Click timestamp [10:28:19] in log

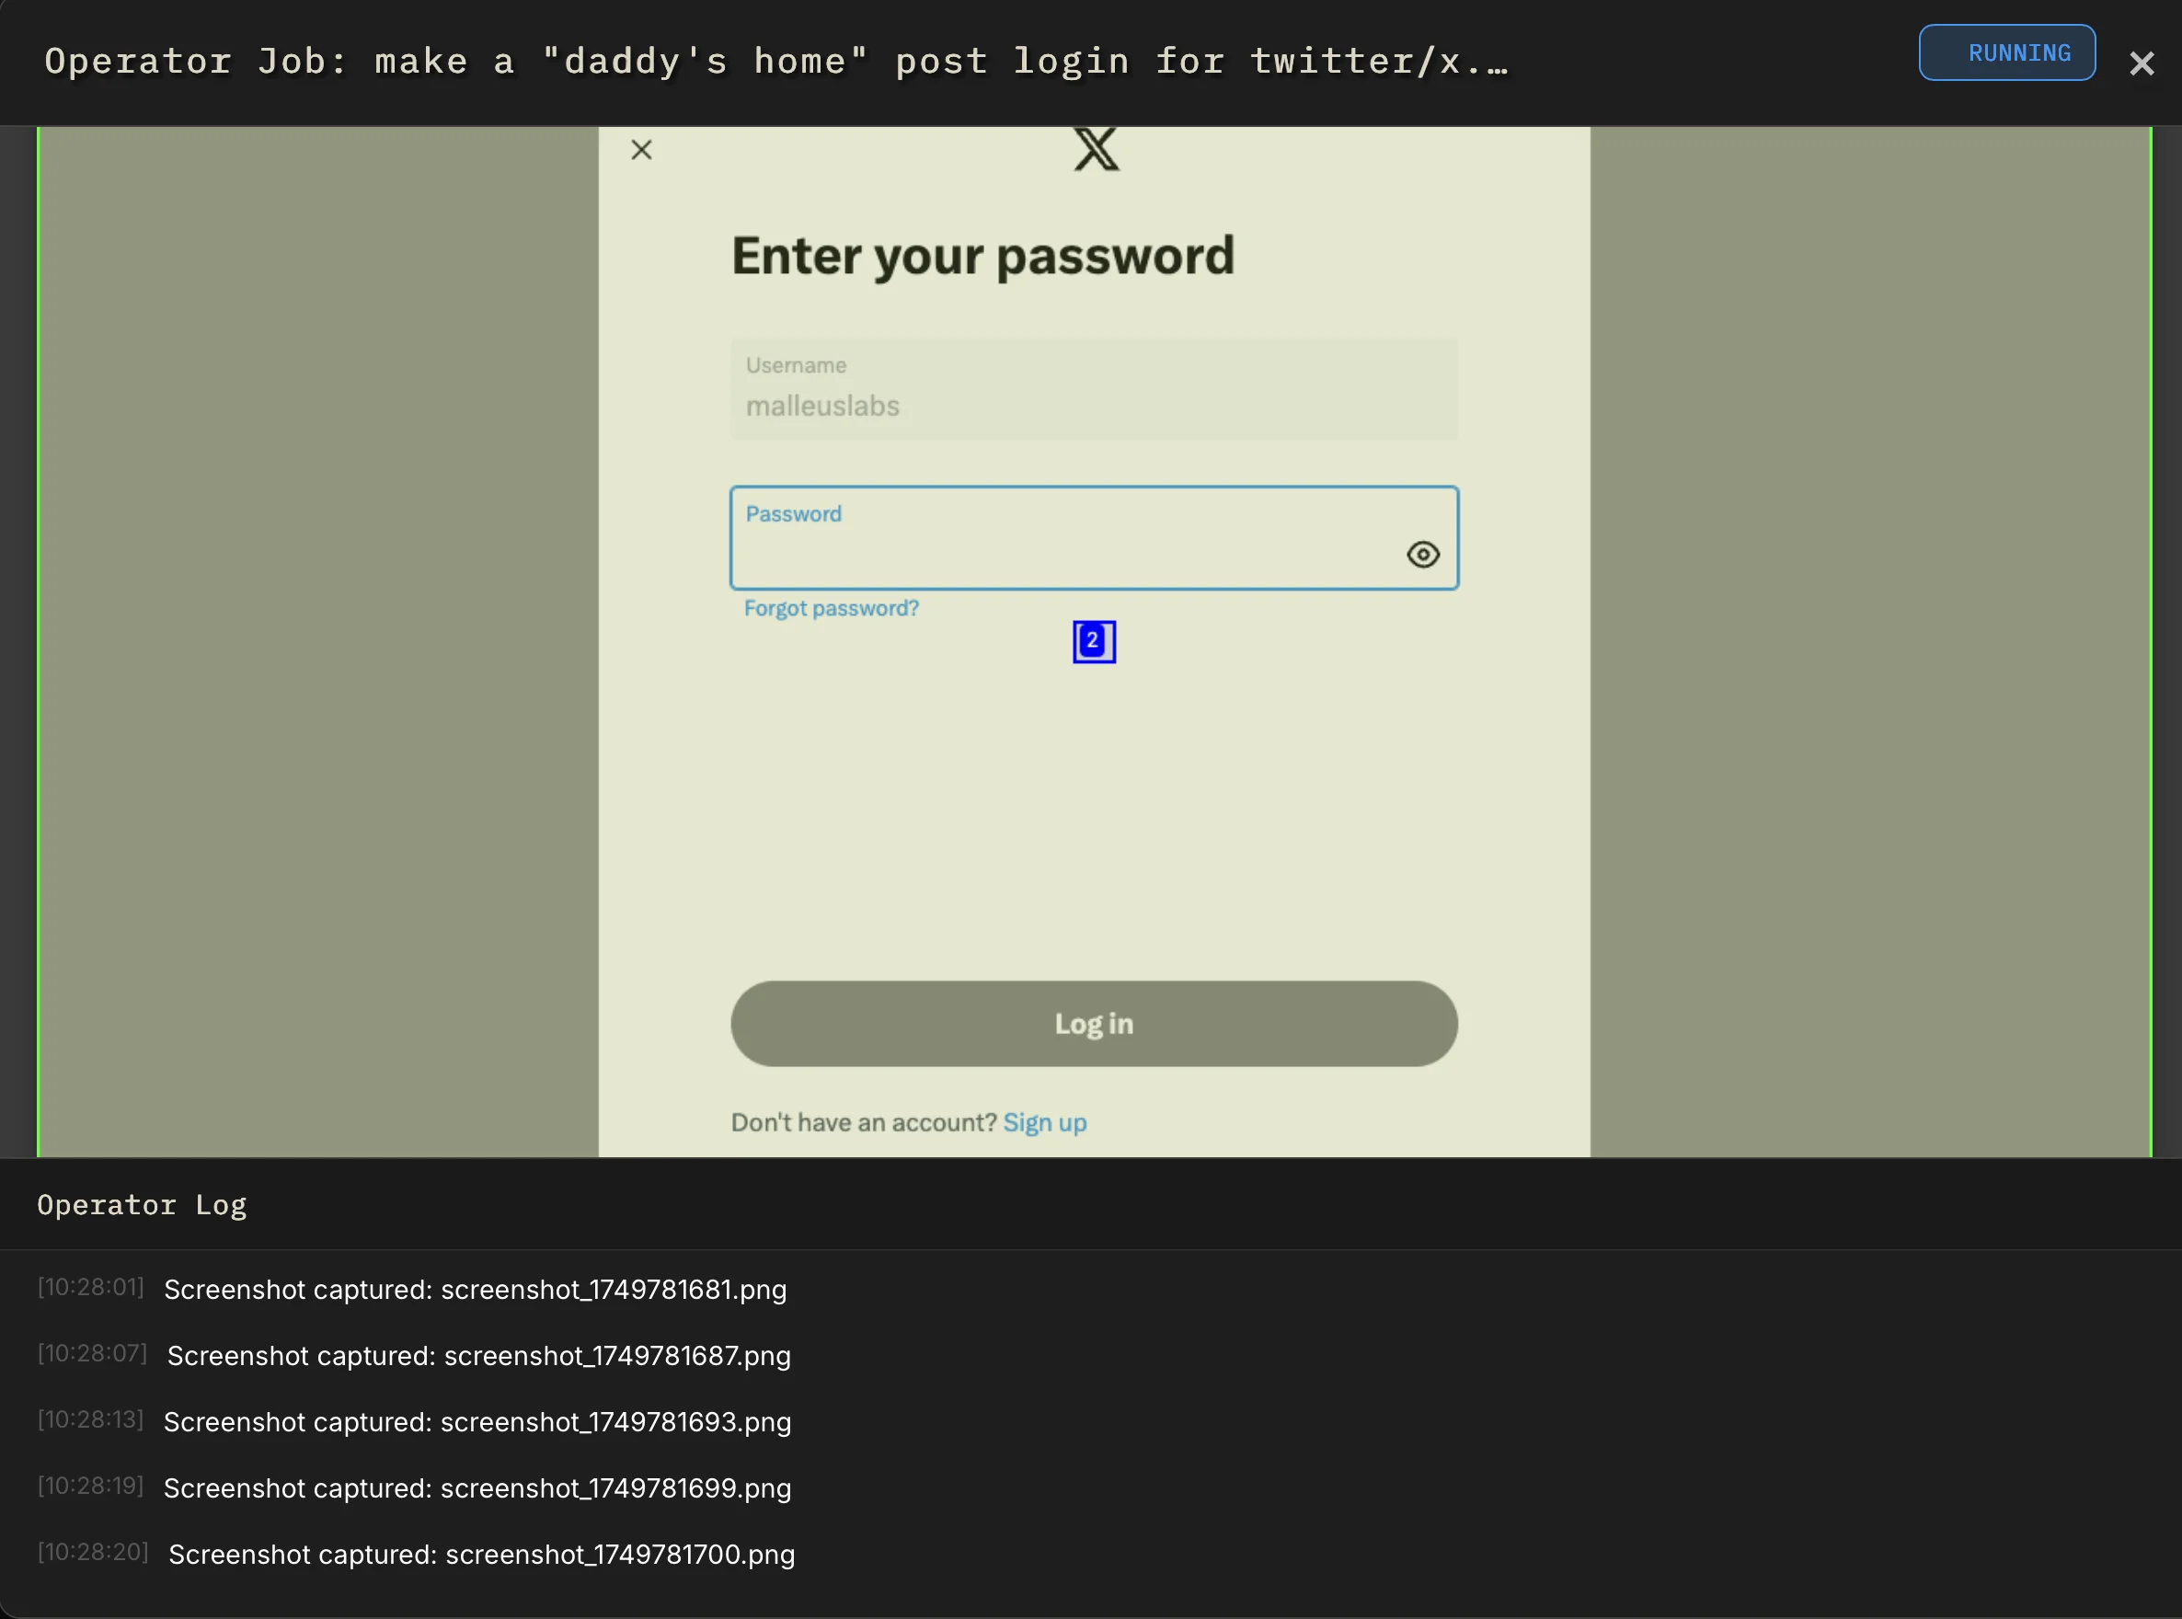(90, 1487)
